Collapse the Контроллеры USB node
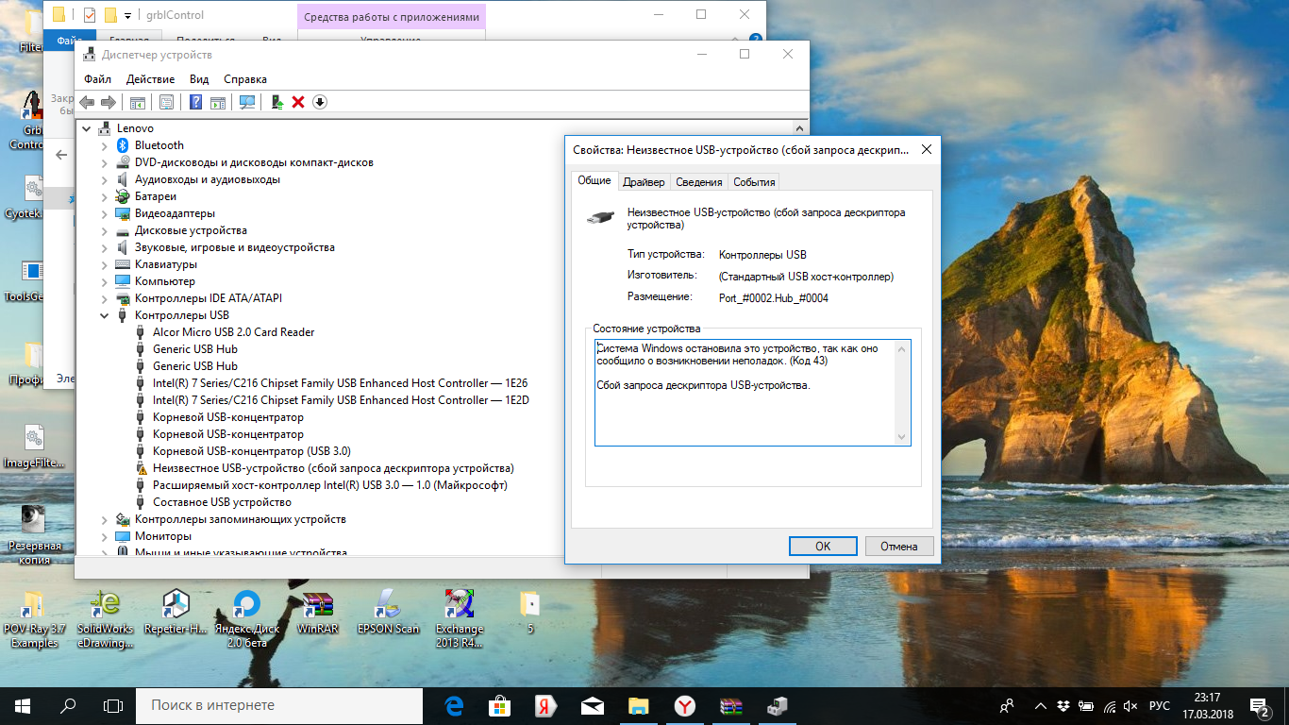Viewport: 1289px width, 725px height. point(105,315)
